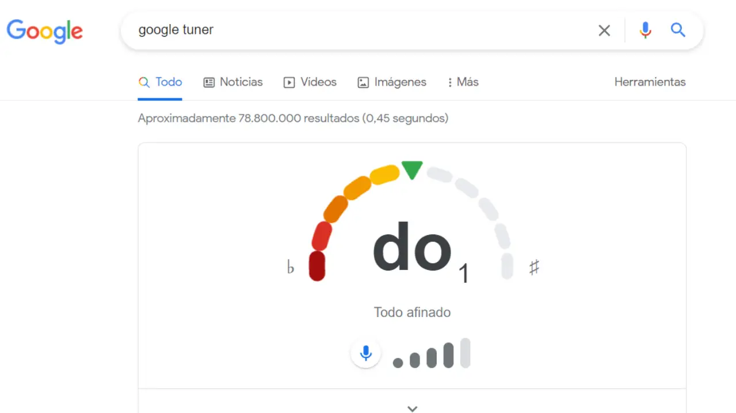Click the blue magnifier search button
736x413 pixels.
tap(678, 30)
